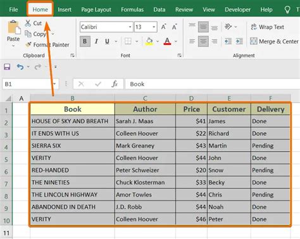Align text right
Viewport: 300px width, 239px height.
point(215,41)
